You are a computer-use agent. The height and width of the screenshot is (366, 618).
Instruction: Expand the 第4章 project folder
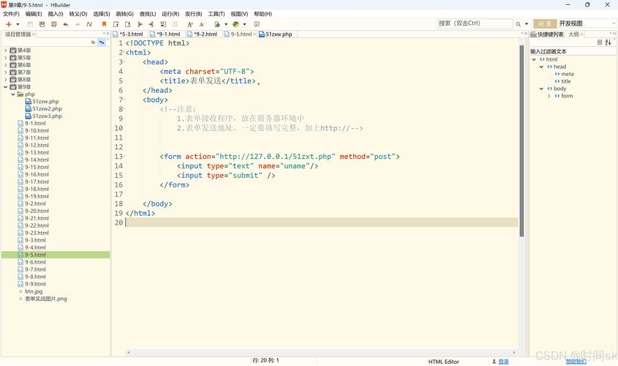click(x=6, y=51)
